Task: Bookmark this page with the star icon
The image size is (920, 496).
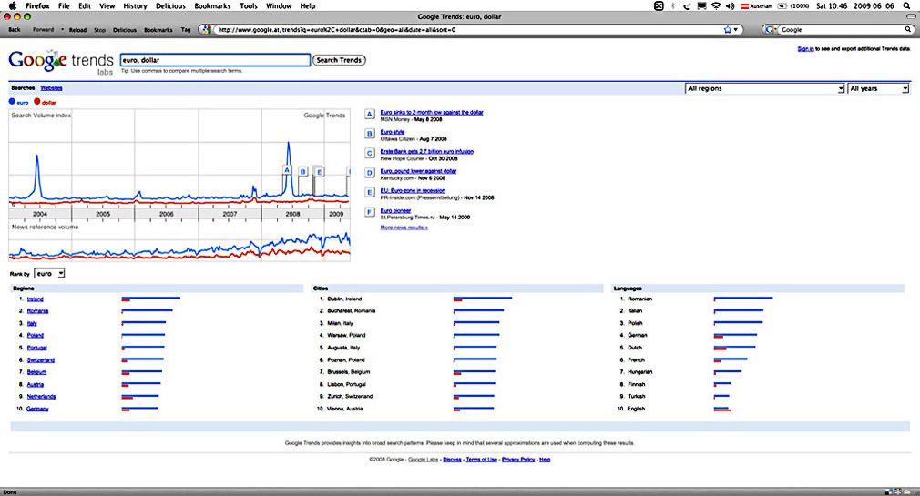Action: (x=728, y=29)
